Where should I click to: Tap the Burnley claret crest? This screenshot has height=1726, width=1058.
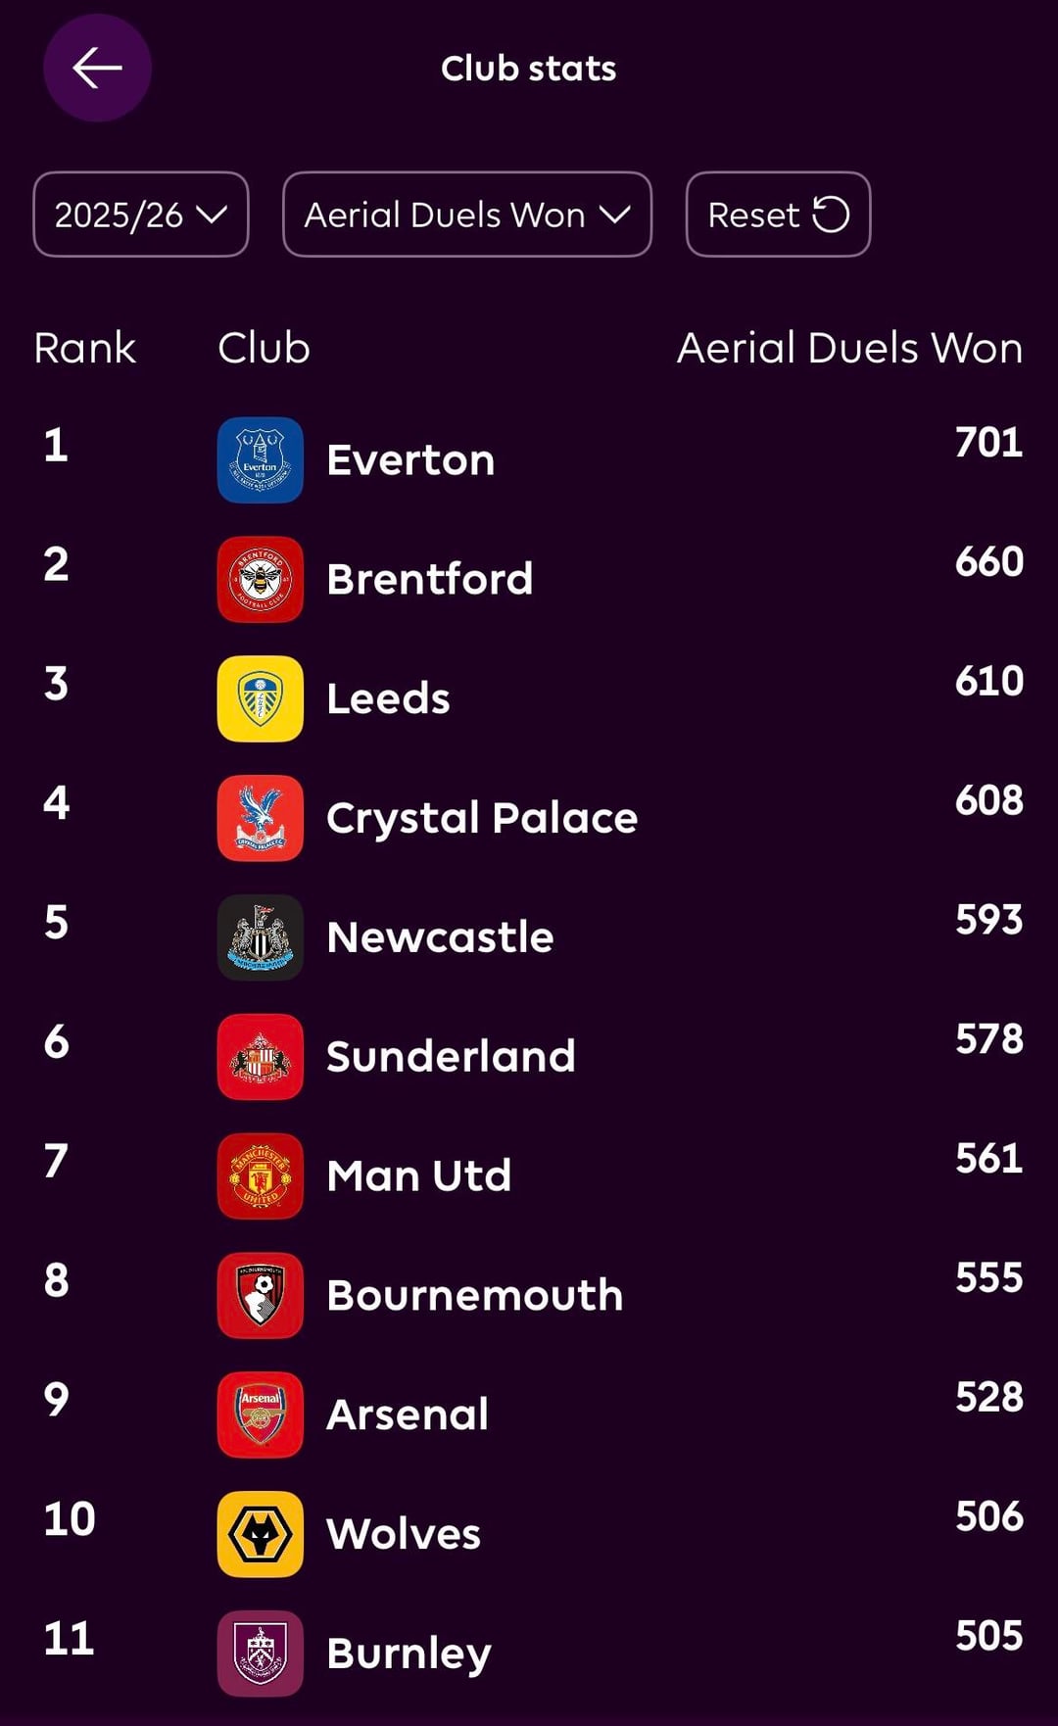[x=261, y=1654]
